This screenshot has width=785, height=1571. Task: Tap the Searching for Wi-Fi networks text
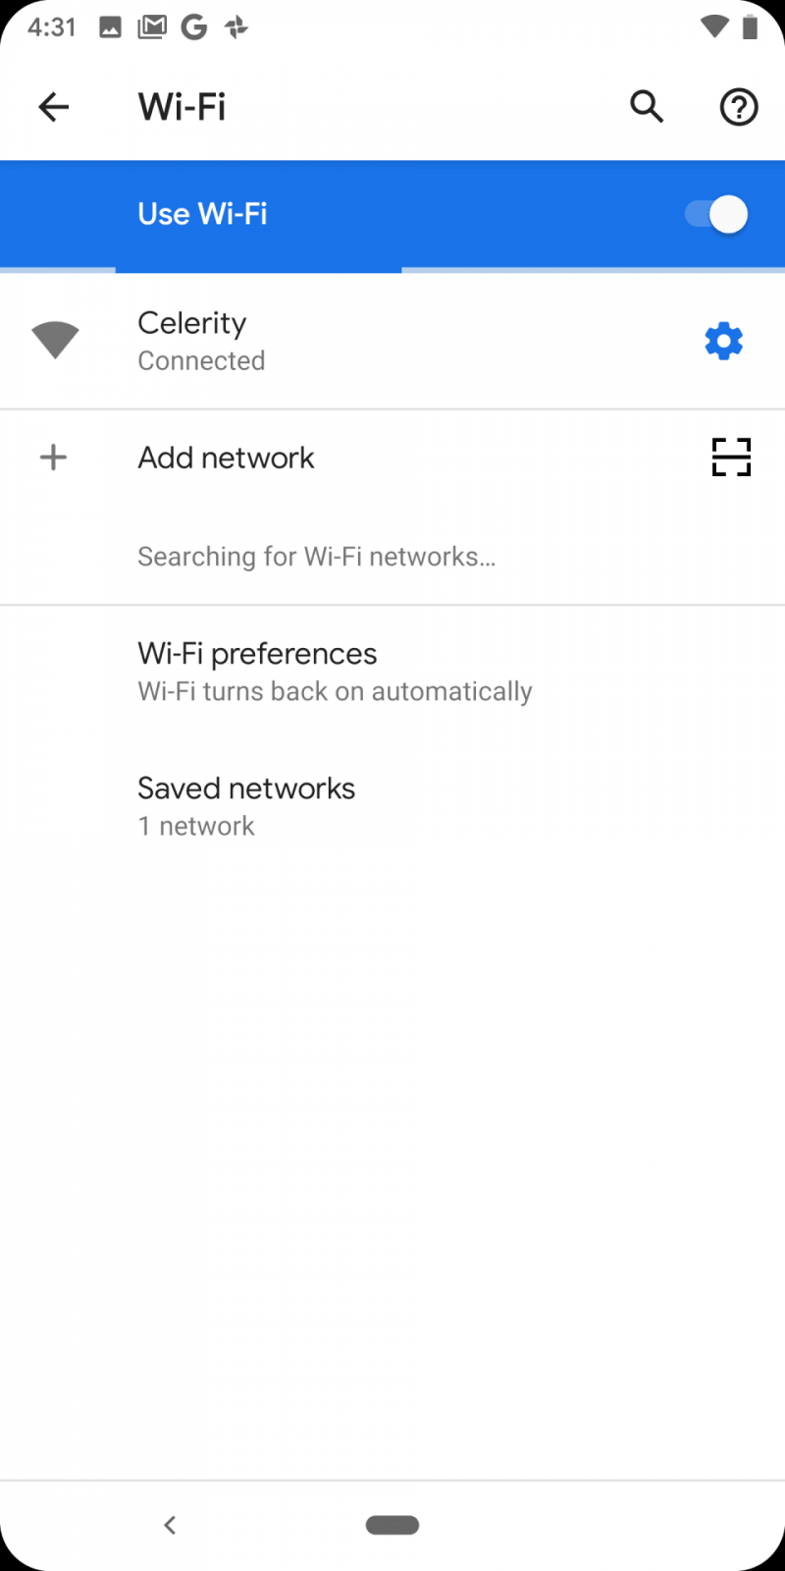tap(316, 557)
